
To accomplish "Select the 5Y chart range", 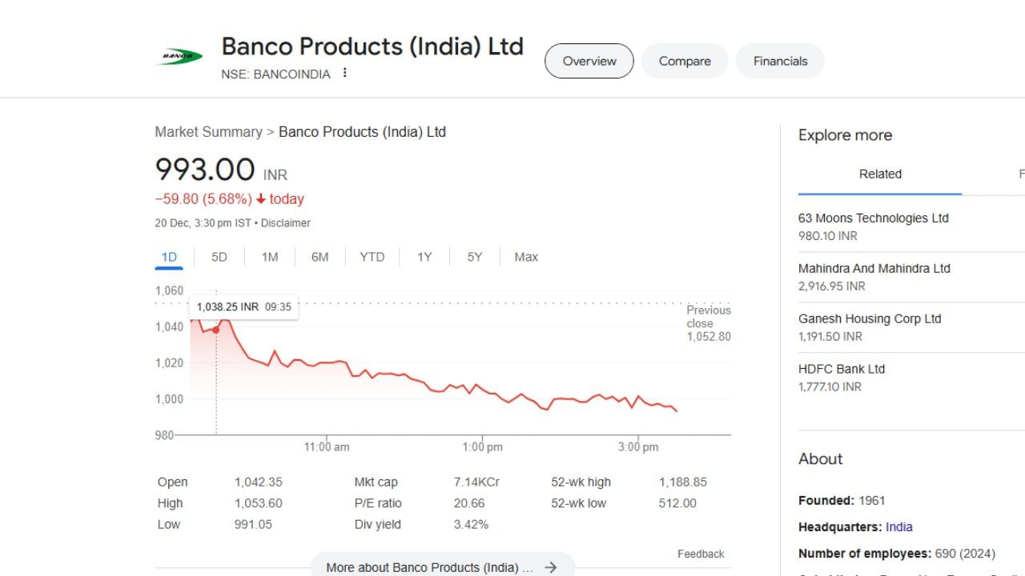I will pyautogui.click(x=475, y=257).
